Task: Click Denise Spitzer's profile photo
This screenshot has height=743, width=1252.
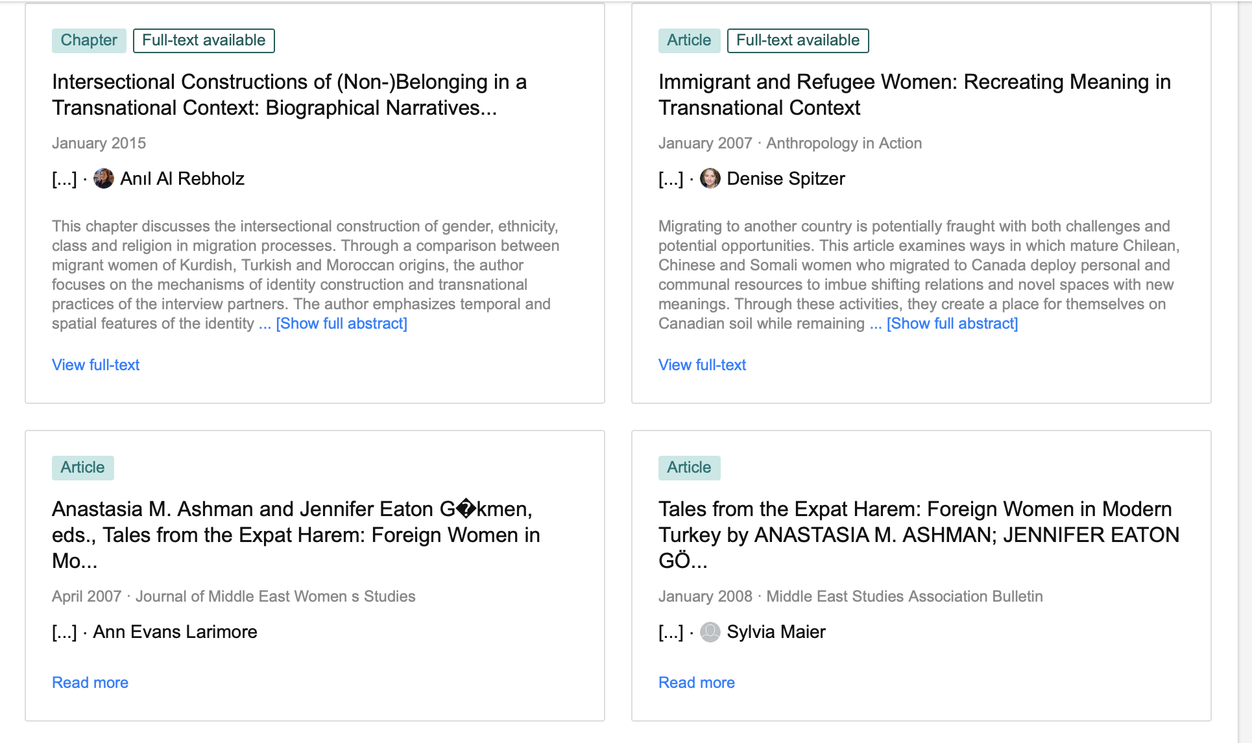Action: click(710, 178)
